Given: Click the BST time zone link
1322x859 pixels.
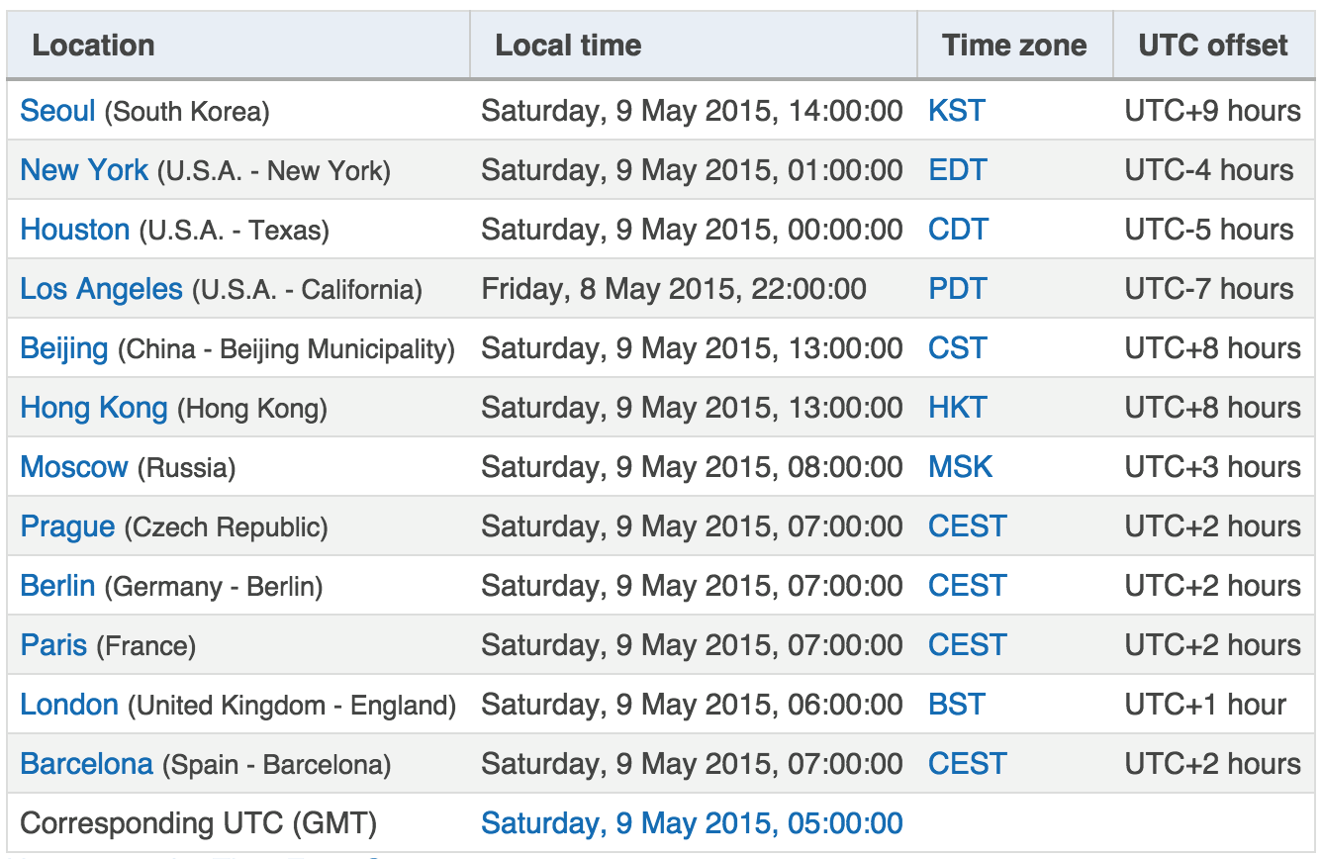Looking at the screenshot, I should pos(957,705).
